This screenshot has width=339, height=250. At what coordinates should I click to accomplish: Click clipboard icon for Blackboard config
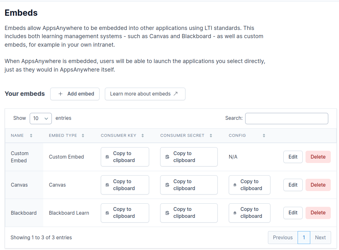pos(235,213)
